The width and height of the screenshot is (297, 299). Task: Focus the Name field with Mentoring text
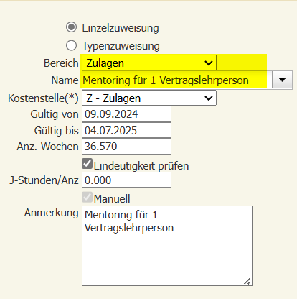coord(177,80)
